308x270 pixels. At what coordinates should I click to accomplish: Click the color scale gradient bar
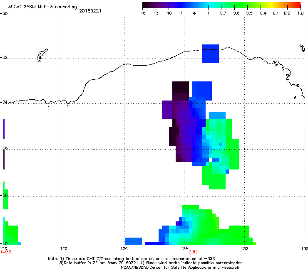tap(221, 5)
